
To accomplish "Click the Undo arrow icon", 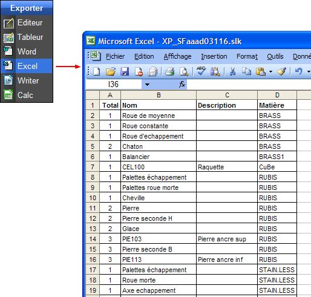I will (299, 71).
